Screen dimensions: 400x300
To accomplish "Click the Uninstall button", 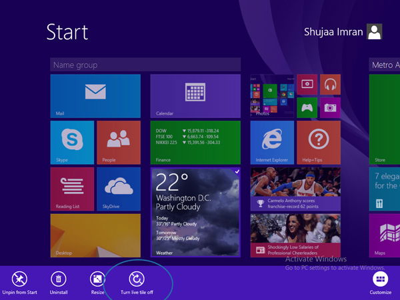I will coord(59,283).
